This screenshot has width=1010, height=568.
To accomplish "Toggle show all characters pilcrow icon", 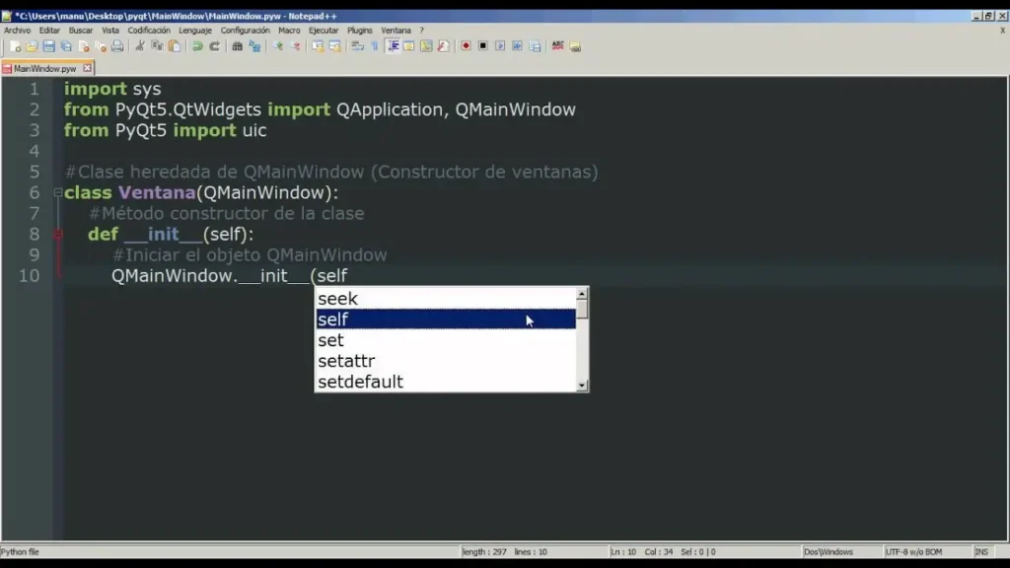I will (375, 46).
